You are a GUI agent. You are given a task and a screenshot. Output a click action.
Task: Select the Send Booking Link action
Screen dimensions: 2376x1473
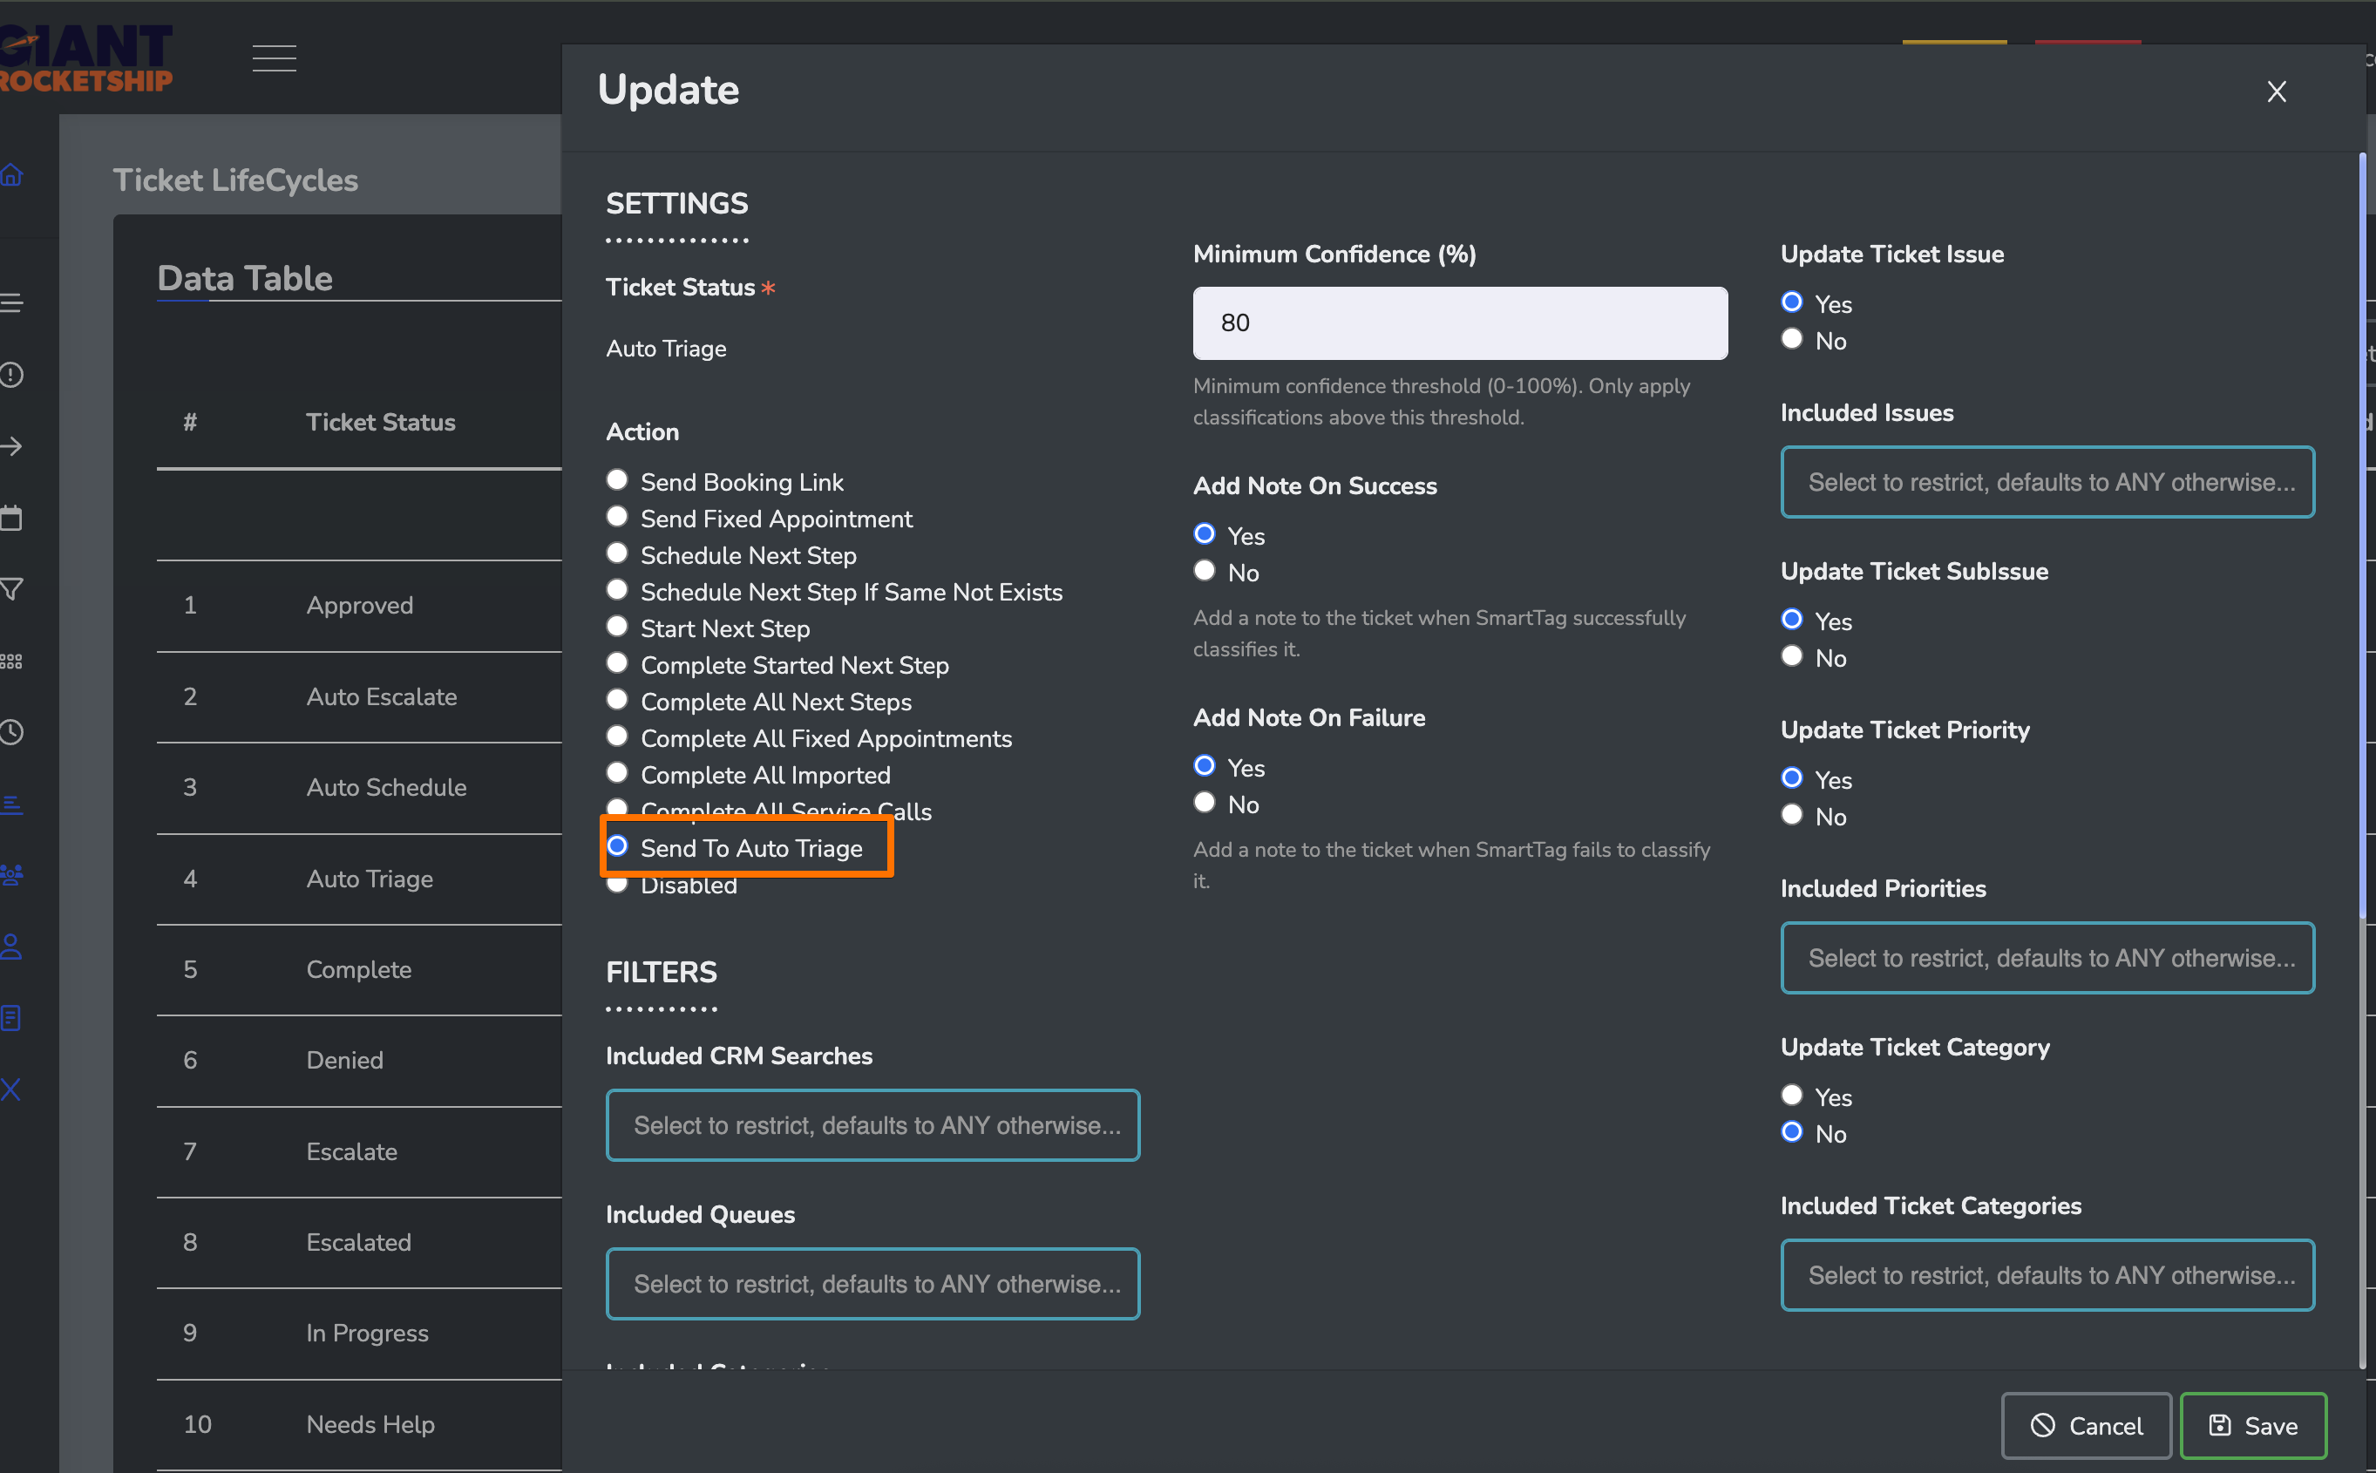616,480
